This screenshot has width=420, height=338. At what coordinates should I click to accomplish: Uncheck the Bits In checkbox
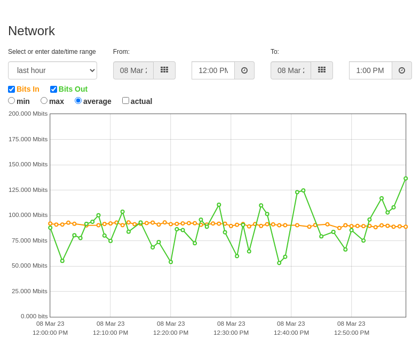(12, 89)
